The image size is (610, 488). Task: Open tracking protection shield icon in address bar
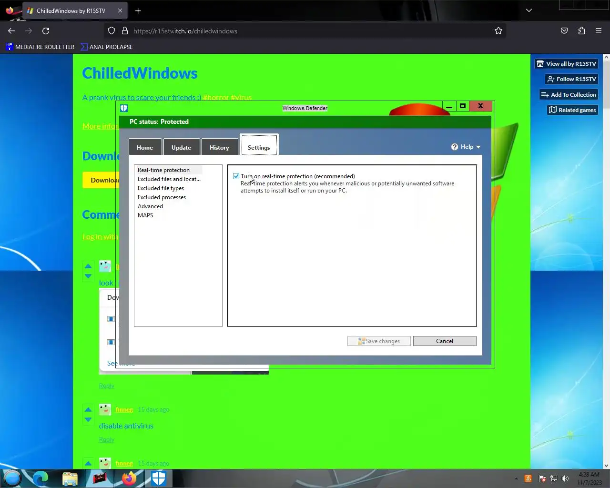click(x=112, y=31)
